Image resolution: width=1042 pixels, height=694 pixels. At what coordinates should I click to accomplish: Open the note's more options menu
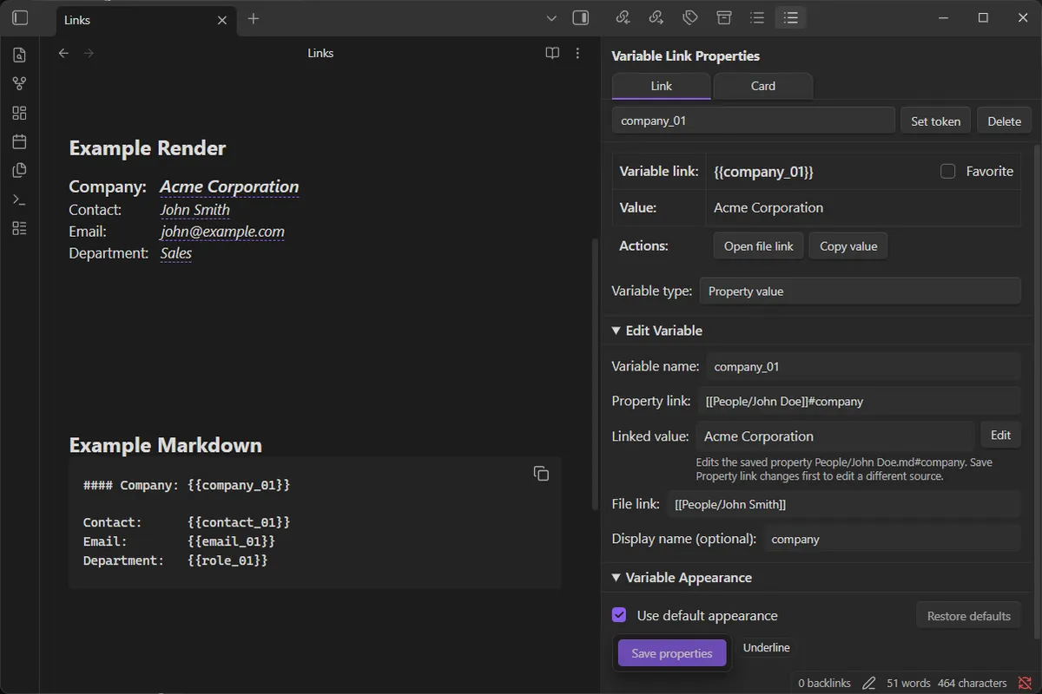point(577,53)
